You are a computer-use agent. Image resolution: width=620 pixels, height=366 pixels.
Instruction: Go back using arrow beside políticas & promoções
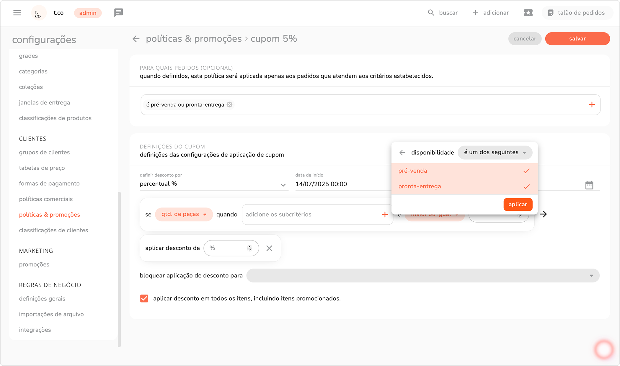(x=136, y=39)
